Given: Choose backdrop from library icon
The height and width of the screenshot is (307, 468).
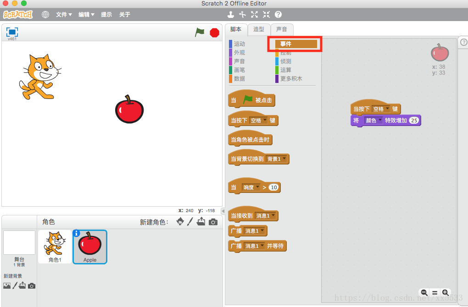Looking at the screenshot, I should tap(7, 285).
